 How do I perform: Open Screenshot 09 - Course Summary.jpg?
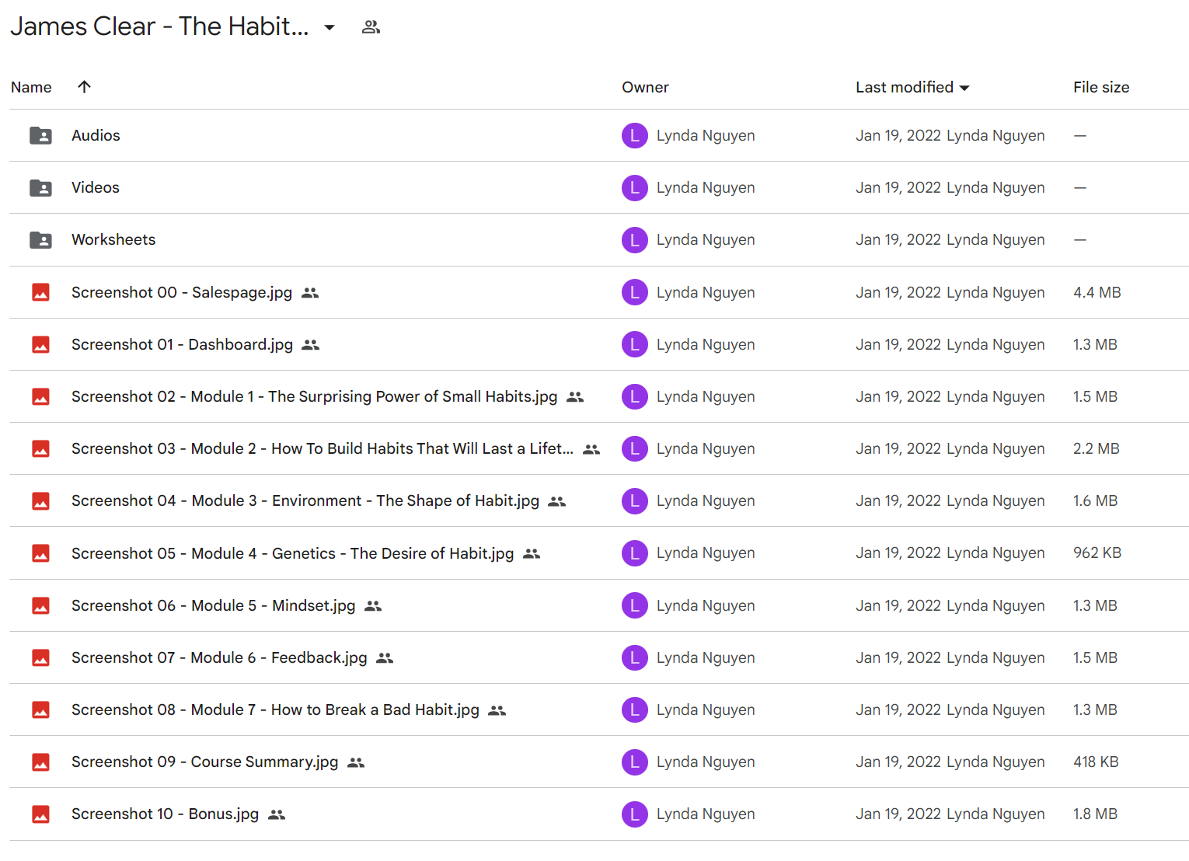pos(204,762)
